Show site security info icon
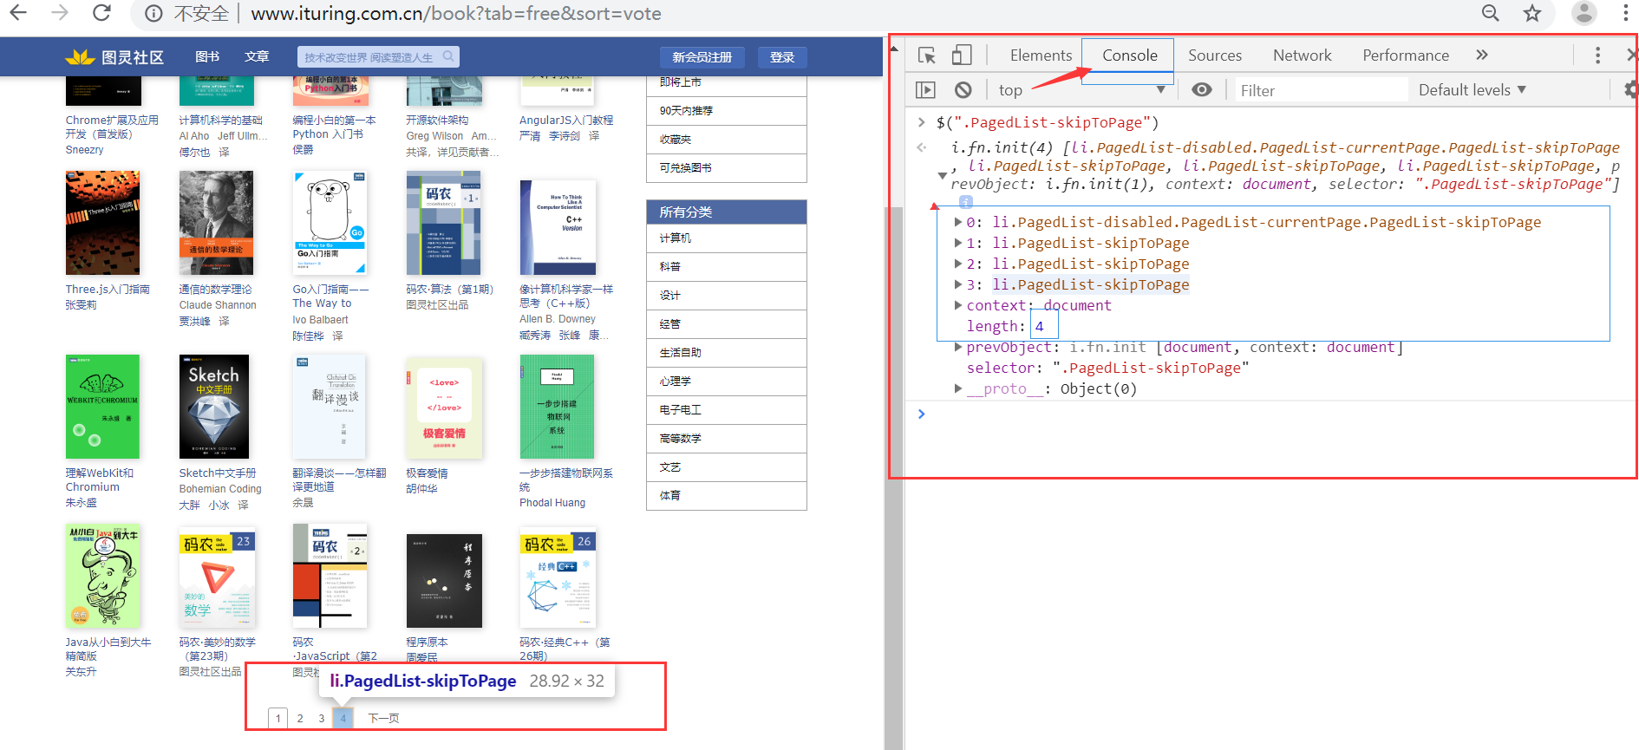This screenshot has height=750, width=1639. (153, 14)
